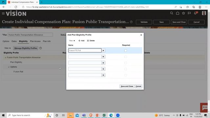Close the Add Plan Eligibility Profile dialog
The height and width of the screenshot is (118, 210).
click(x=141, y=35)
